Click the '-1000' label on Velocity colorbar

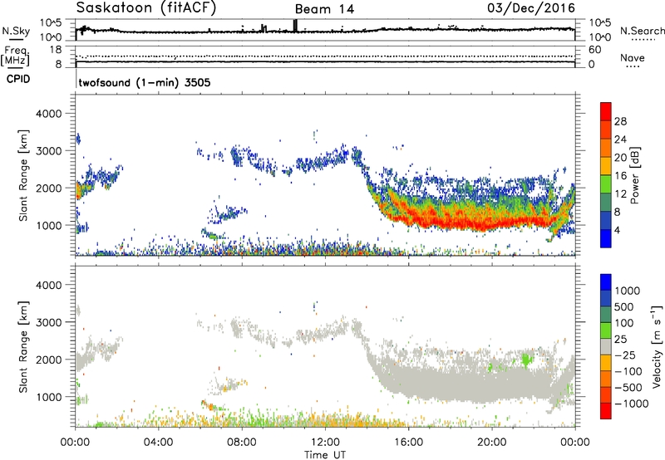631,404
